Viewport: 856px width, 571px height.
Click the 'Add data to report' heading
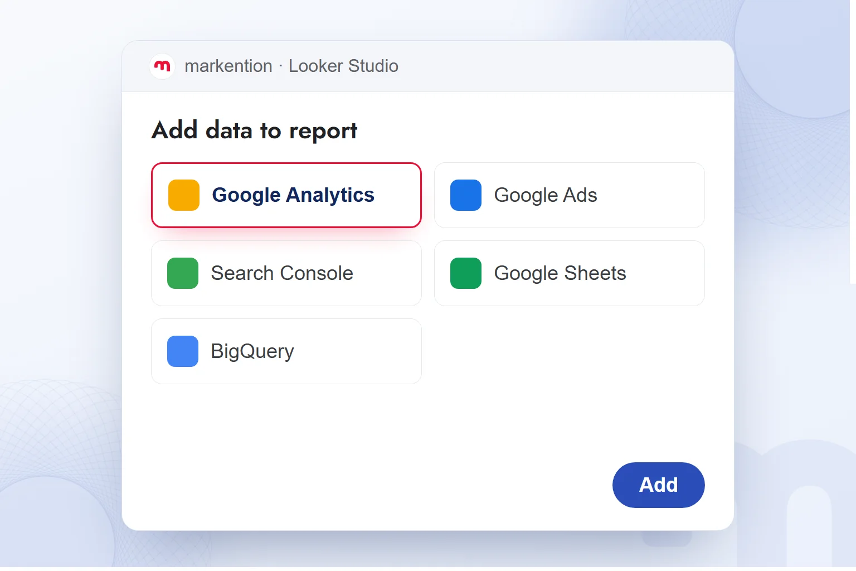pos(255,130)
